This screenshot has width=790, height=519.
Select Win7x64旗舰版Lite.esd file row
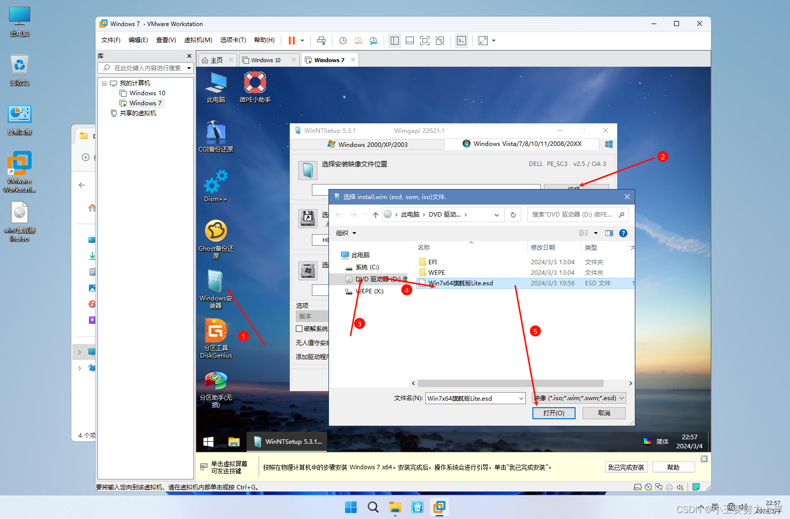(x=525, y=283)
